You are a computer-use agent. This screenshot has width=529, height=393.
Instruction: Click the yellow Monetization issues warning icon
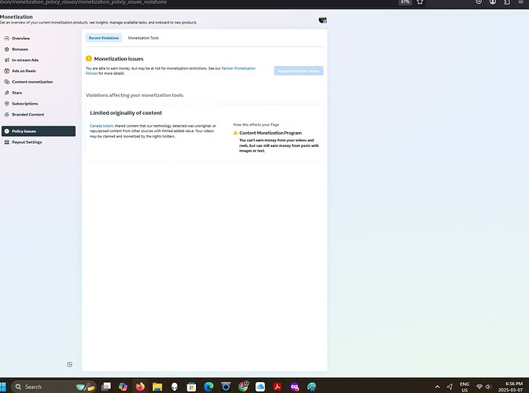click(89, 59)
